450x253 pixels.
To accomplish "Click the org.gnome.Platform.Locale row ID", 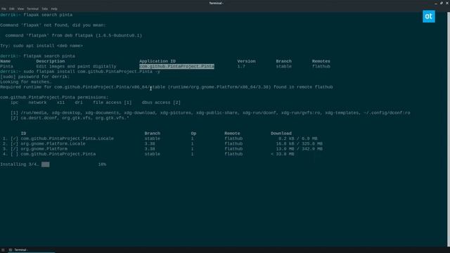I will click(53, 143).
